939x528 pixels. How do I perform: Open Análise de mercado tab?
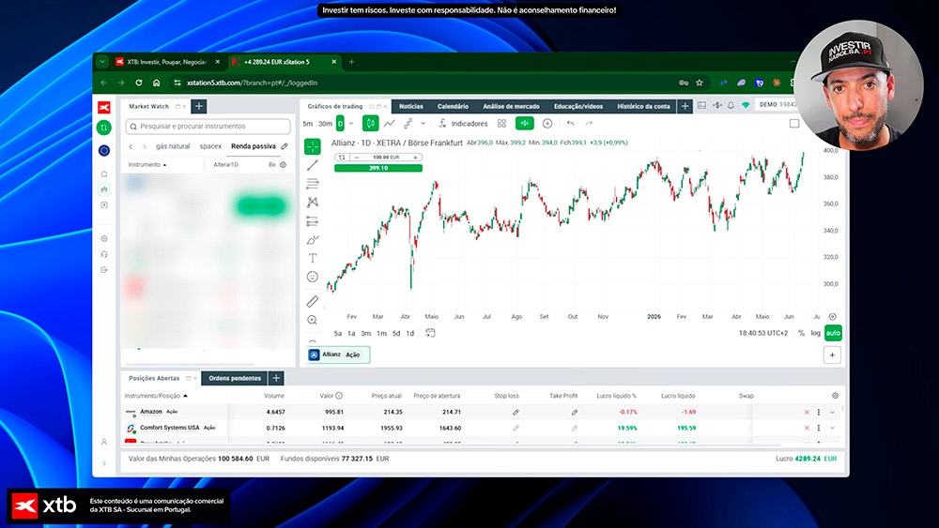coord(511,106)
